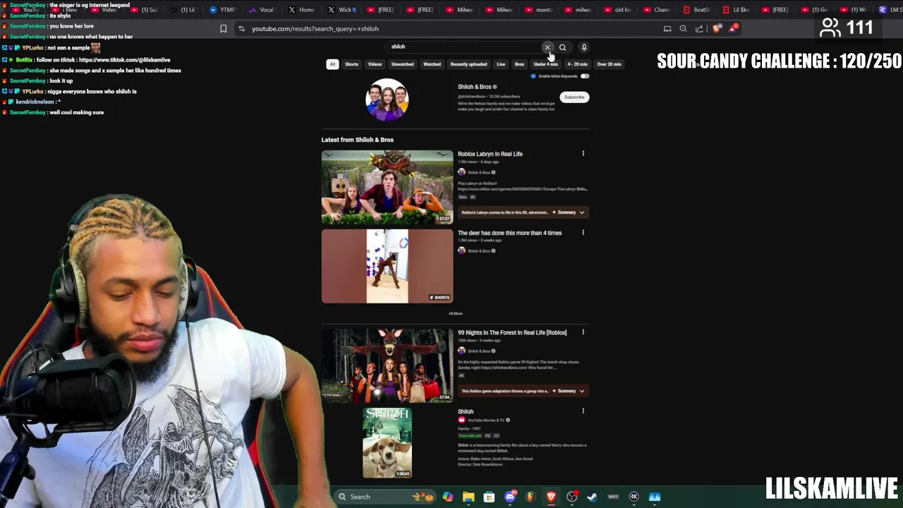Open the zoom magnifier icon in address bar

[683, 29]
